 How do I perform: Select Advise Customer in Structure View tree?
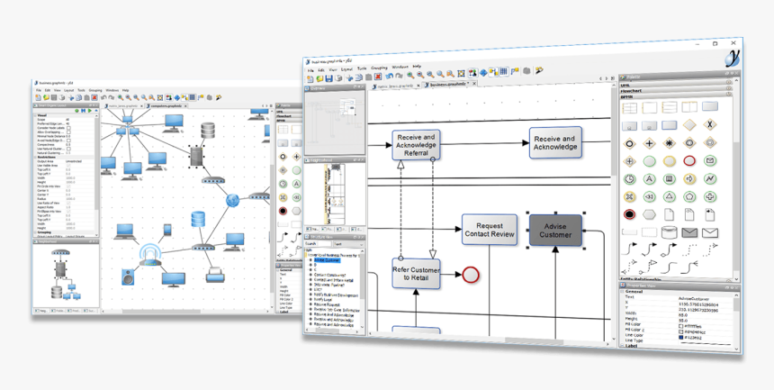(x=327, y=259)
